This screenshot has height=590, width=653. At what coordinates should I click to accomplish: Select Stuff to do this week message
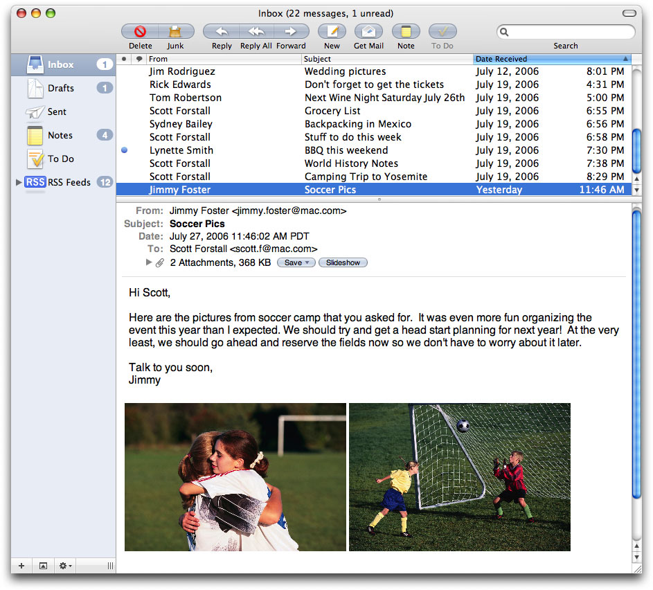click(374, 137)
